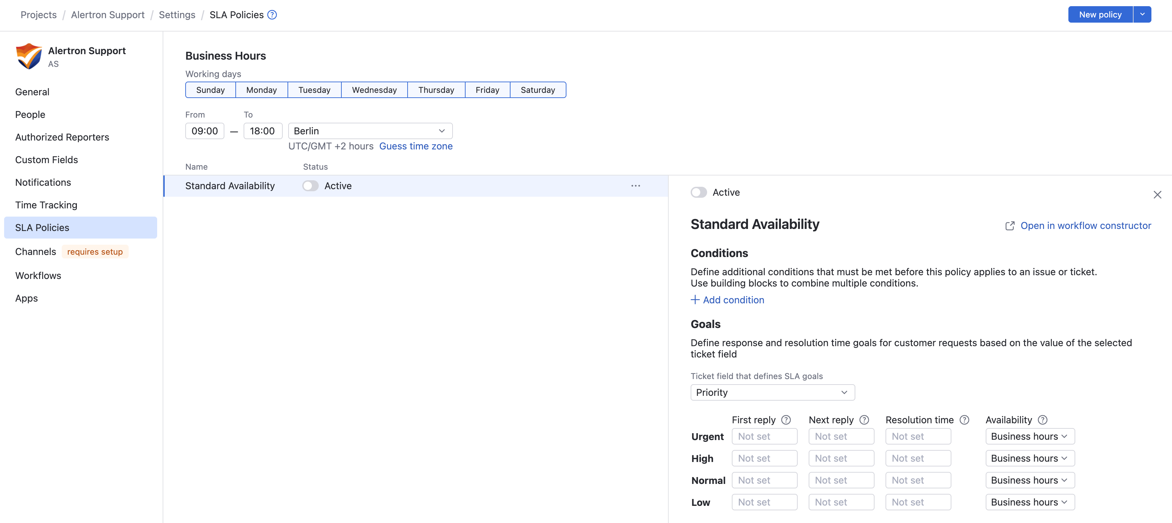Open Custom Fields section
This screenshot has height=523, width=1172.
46,159
